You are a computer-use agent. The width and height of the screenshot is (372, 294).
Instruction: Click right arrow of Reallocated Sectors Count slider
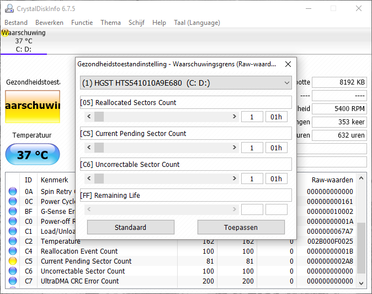click(x=235, y=117)
